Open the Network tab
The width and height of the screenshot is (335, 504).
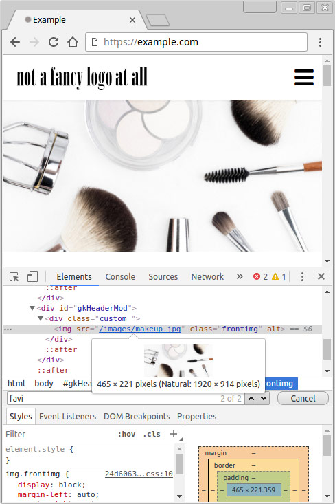tap(207, 276)
